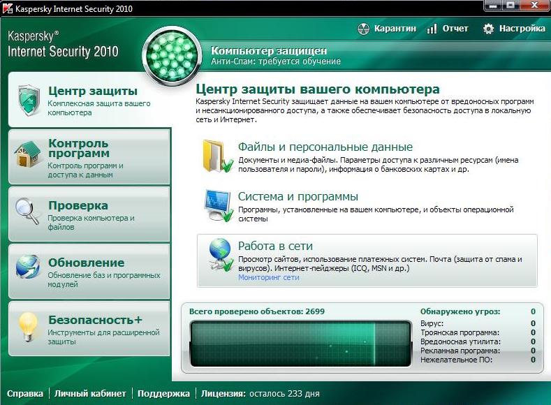Click the scanned objects activity graph
The image size is (551, 405).
[x=300, y=344]
